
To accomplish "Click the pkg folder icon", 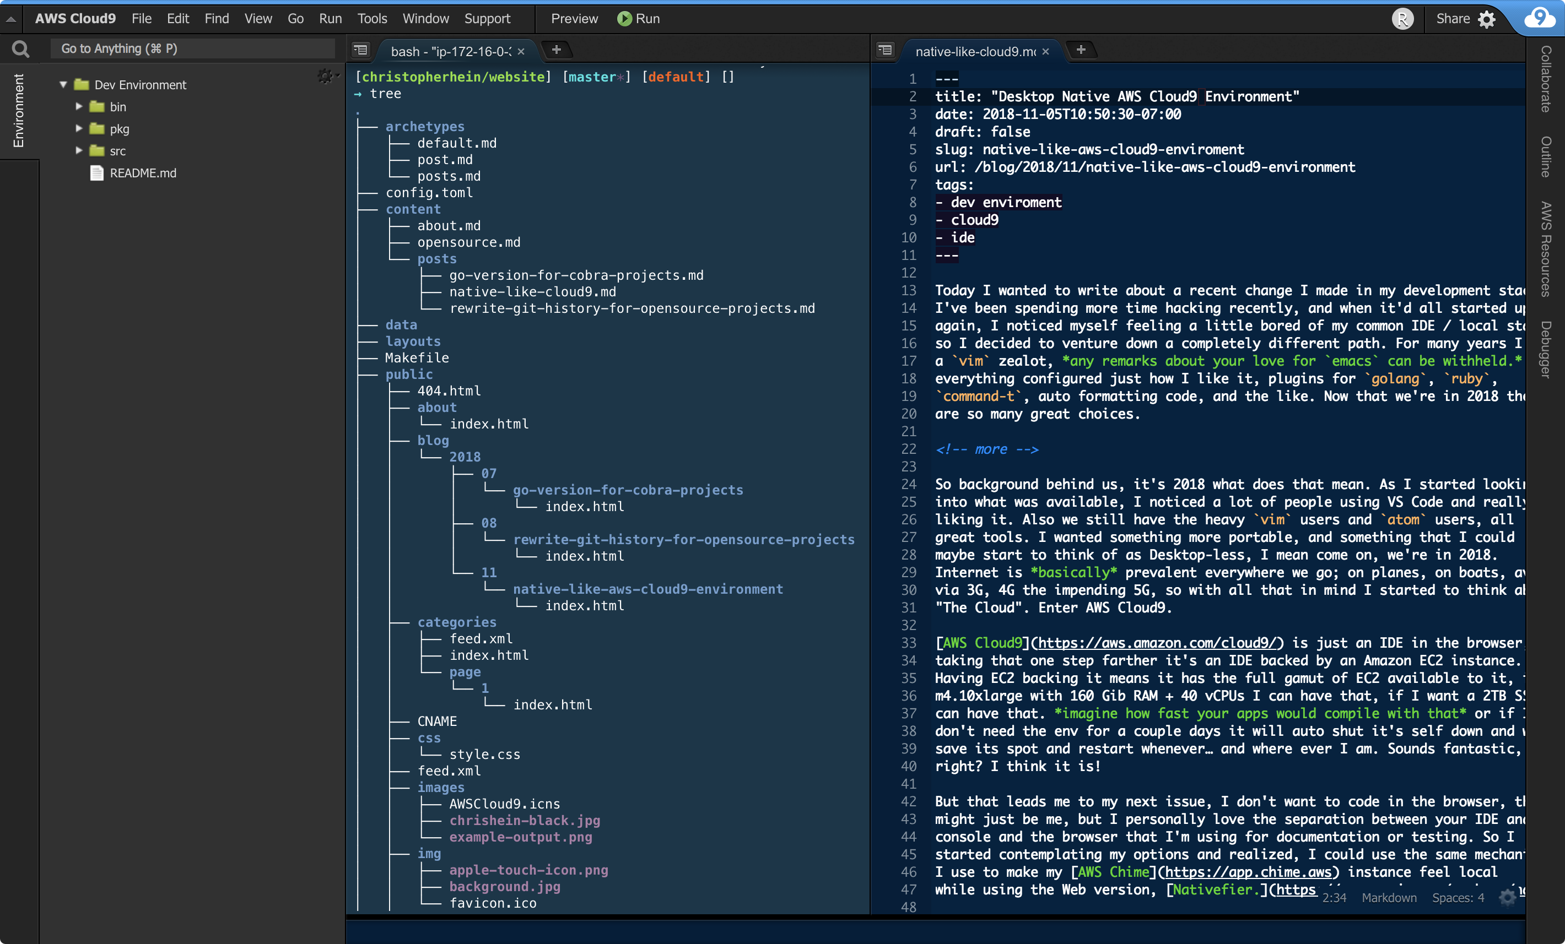I will click(x=96, y=129).
